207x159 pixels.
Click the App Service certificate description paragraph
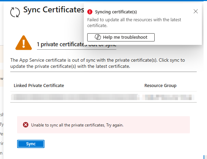[x=98, y=63]
